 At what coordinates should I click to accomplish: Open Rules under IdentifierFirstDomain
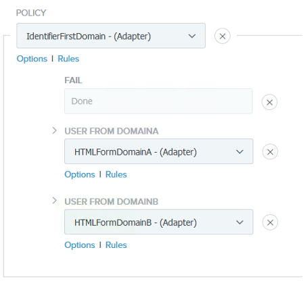point(68,59)
